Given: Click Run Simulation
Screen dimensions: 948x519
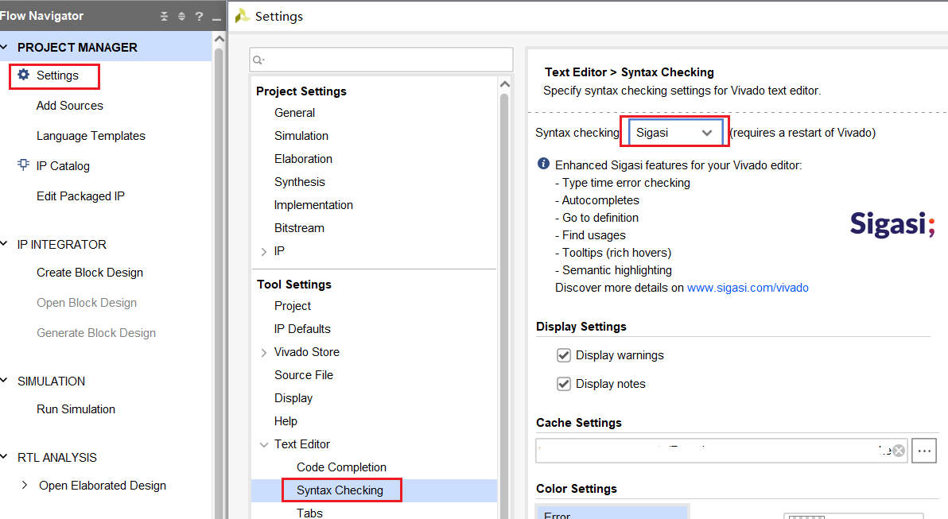Looking at the screenshot, I should [76, 409].
